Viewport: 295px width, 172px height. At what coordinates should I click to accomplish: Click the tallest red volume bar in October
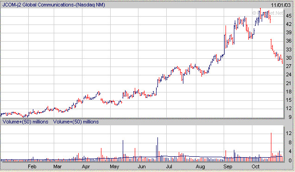click(x=271, y=147)
